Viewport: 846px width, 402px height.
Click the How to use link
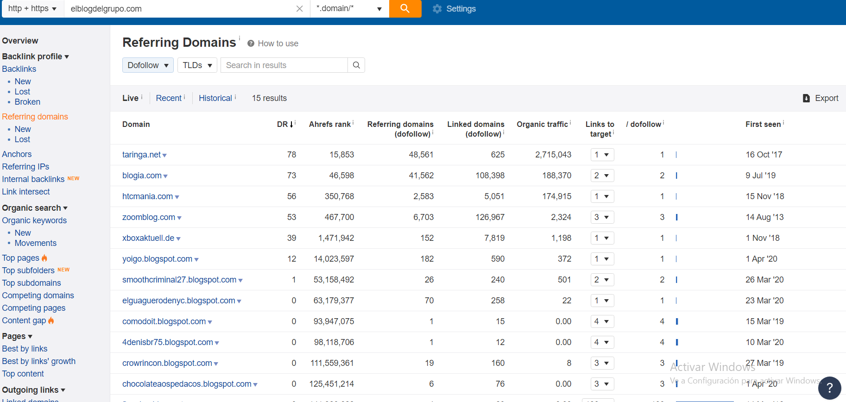[278, 44]
